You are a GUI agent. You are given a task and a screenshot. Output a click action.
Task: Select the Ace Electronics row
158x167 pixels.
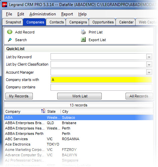tap(79, 144)
